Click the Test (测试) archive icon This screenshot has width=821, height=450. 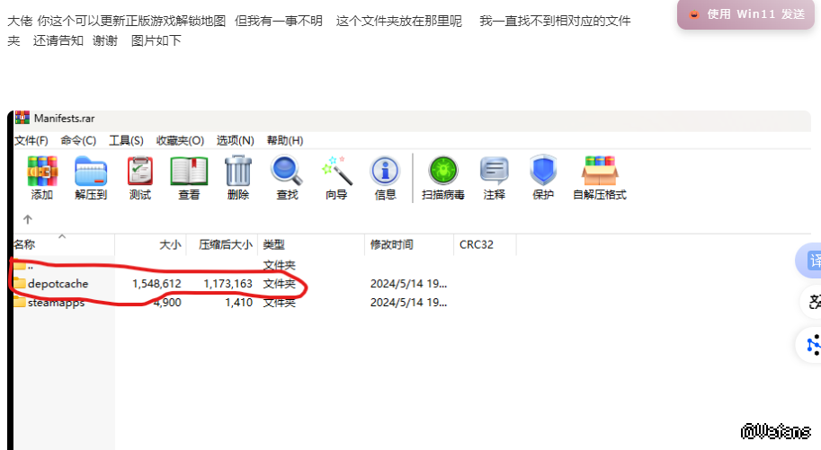pyautogui.click(x=139, y=171)
